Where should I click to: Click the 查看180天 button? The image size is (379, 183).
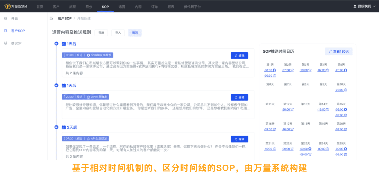338,51
